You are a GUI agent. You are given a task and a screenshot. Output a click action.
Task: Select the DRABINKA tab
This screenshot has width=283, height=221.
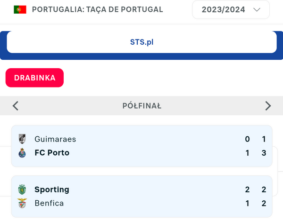[x=34, y=78]
